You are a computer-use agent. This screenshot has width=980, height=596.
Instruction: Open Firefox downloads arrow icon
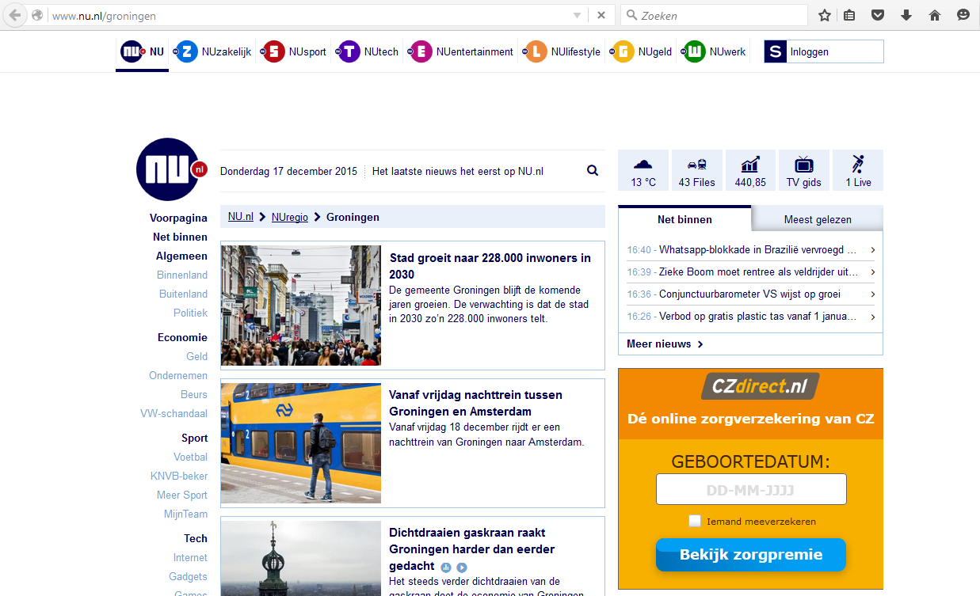(906, 14)
